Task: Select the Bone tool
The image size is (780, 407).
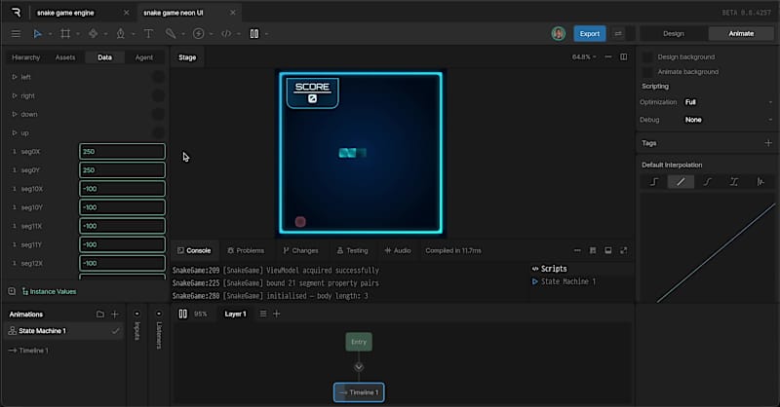Action: pyautogui.click(x=171, y=34)
